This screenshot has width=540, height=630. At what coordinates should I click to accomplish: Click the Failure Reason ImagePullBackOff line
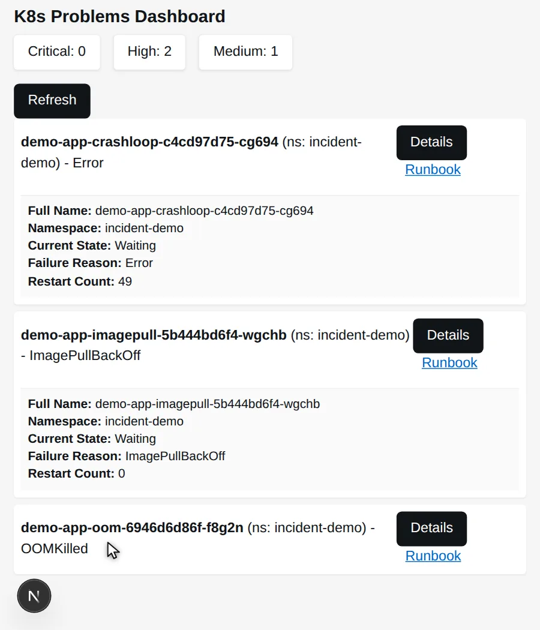(127, 456)
